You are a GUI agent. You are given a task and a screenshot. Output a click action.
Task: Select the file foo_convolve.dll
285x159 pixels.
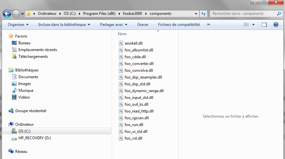[x=139, y=70]
